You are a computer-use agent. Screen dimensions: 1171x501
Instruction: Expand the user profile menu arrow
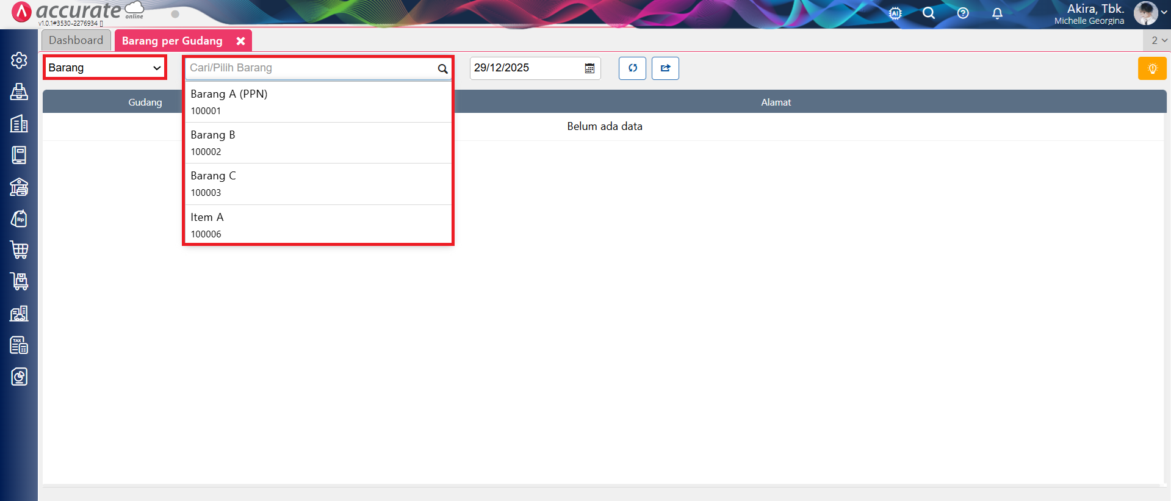(x=1164, y=13)
